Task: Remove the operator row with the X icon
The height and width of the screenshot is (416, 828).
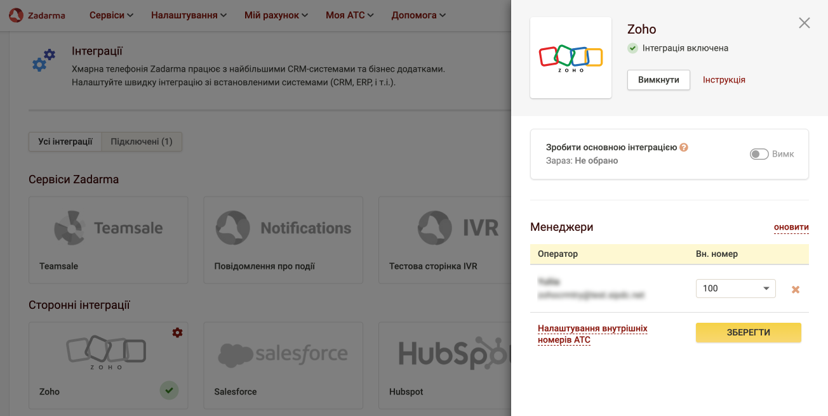Action: coord(795,289)
